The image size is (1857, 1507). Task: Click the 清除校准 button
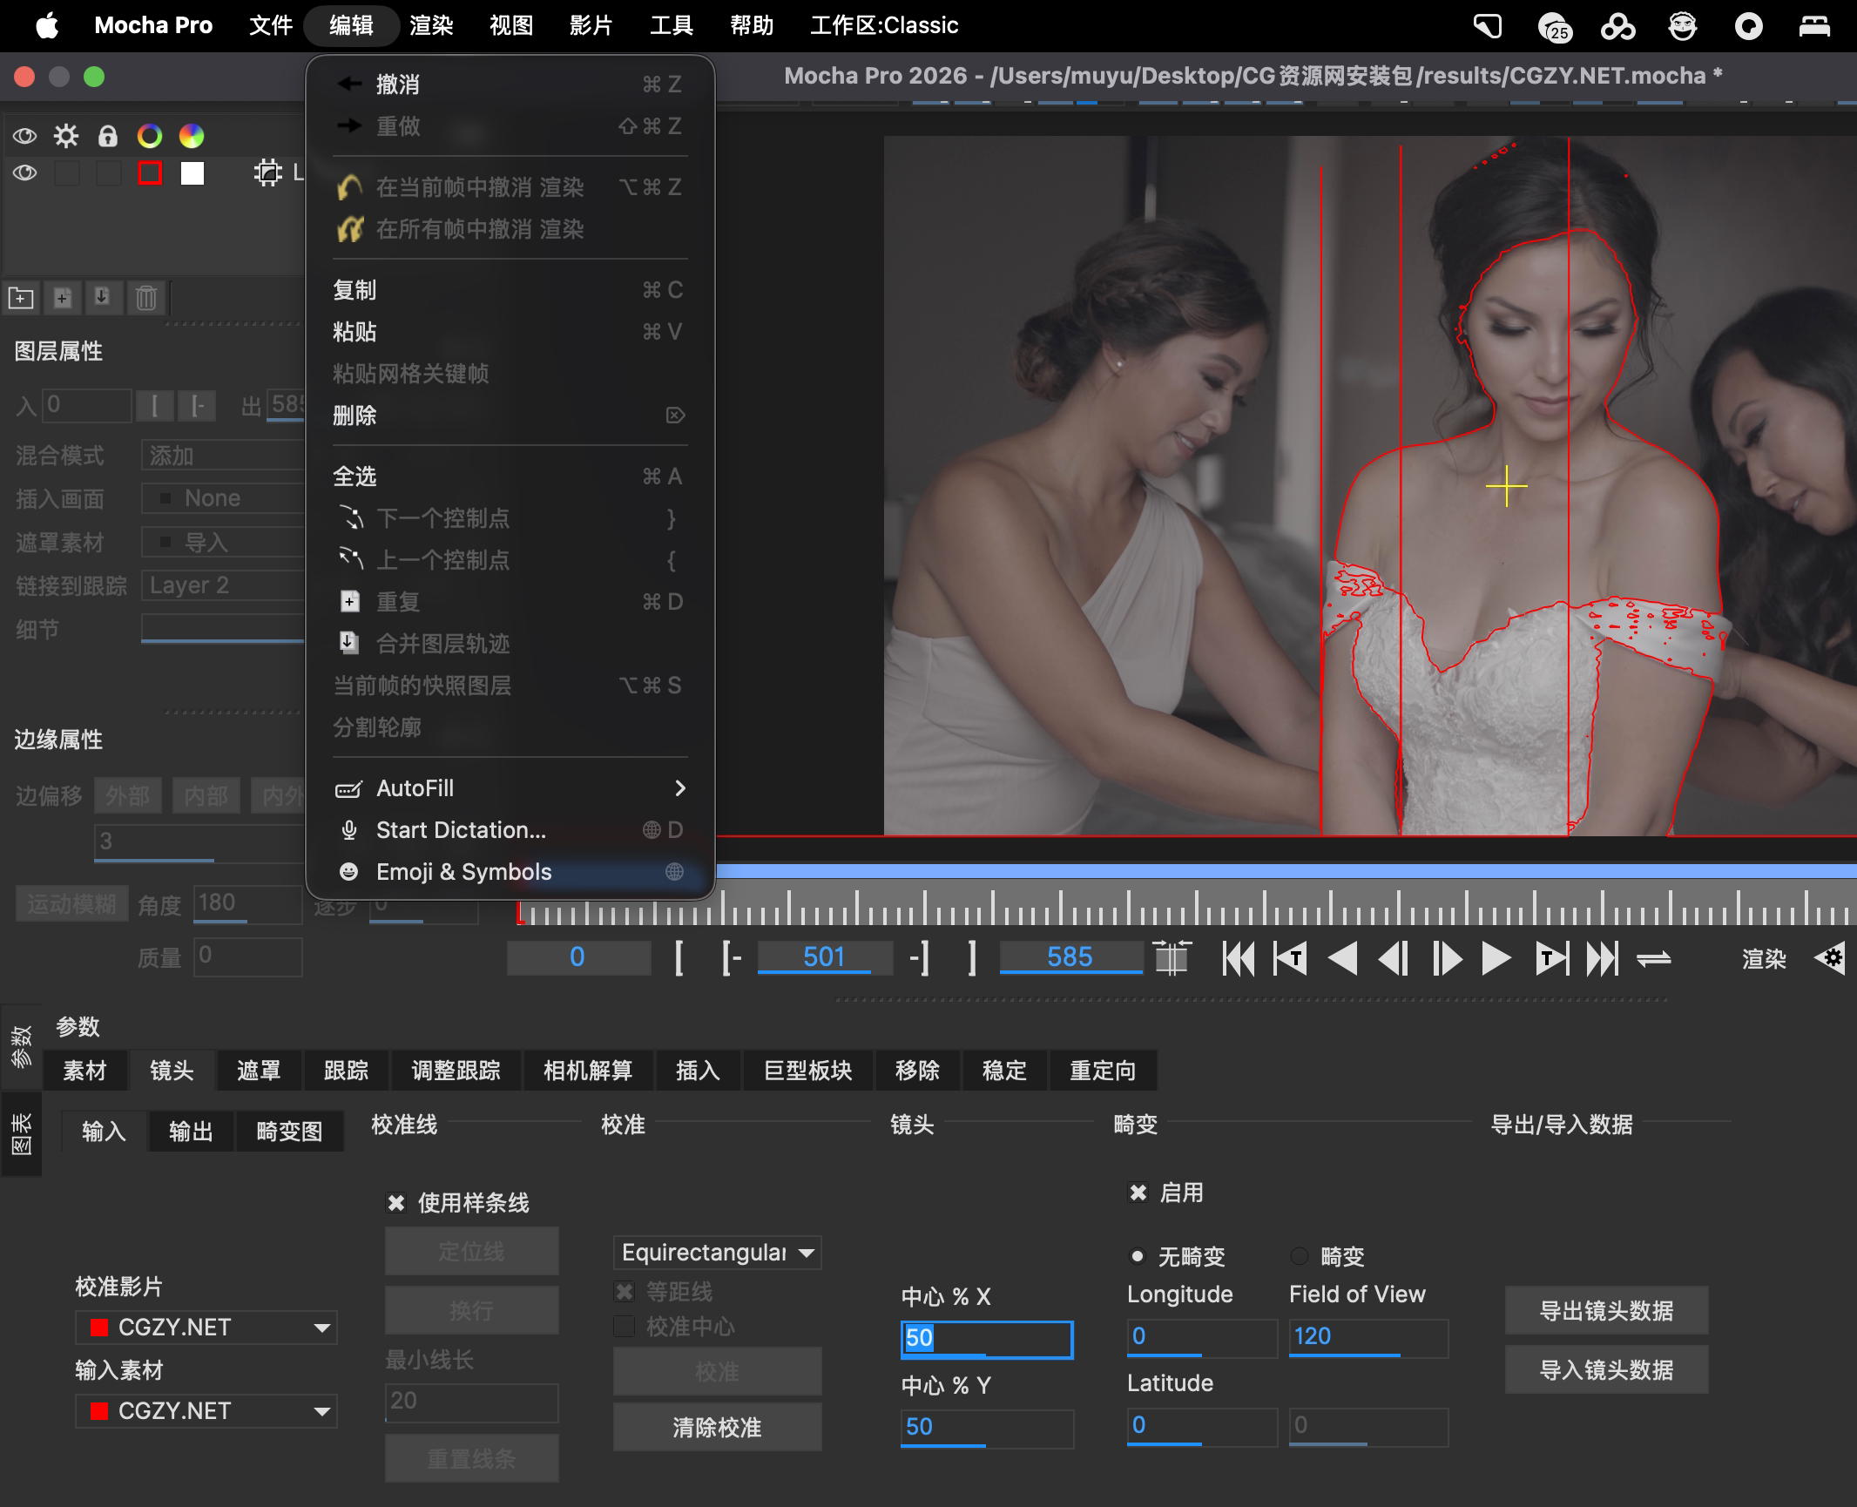[717, 1427]
